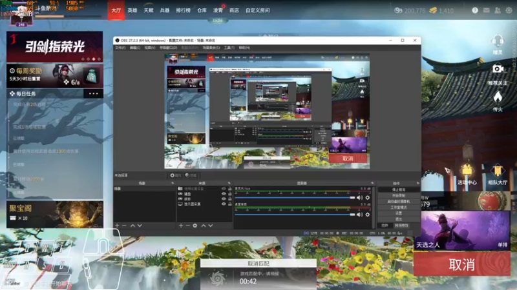Switch to the 商店 game tab
517x290 pixels.
point(234,10)
